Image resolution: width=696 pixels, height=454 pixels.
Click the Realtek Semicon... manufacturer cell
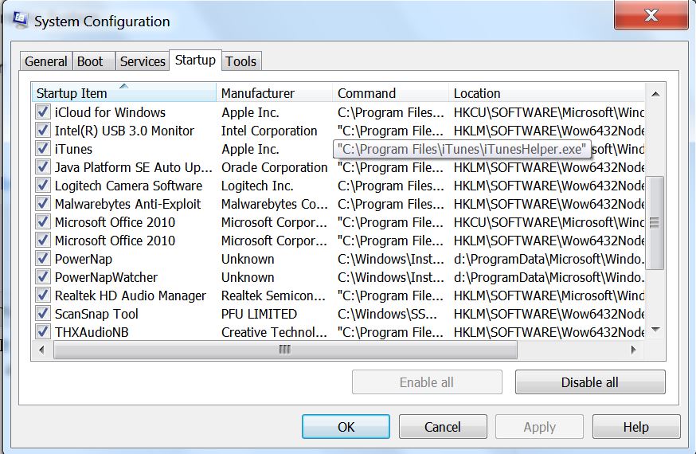pos(273,295)
